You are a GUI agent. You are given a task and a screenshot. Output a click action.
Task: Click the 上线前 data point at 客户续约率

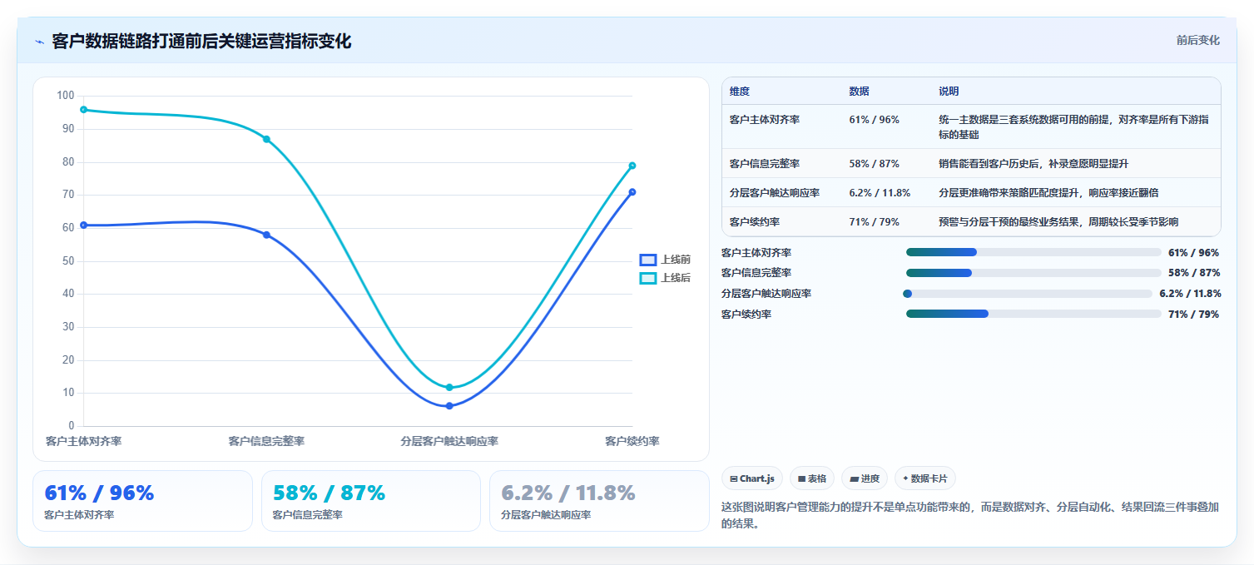click(632, 191)
